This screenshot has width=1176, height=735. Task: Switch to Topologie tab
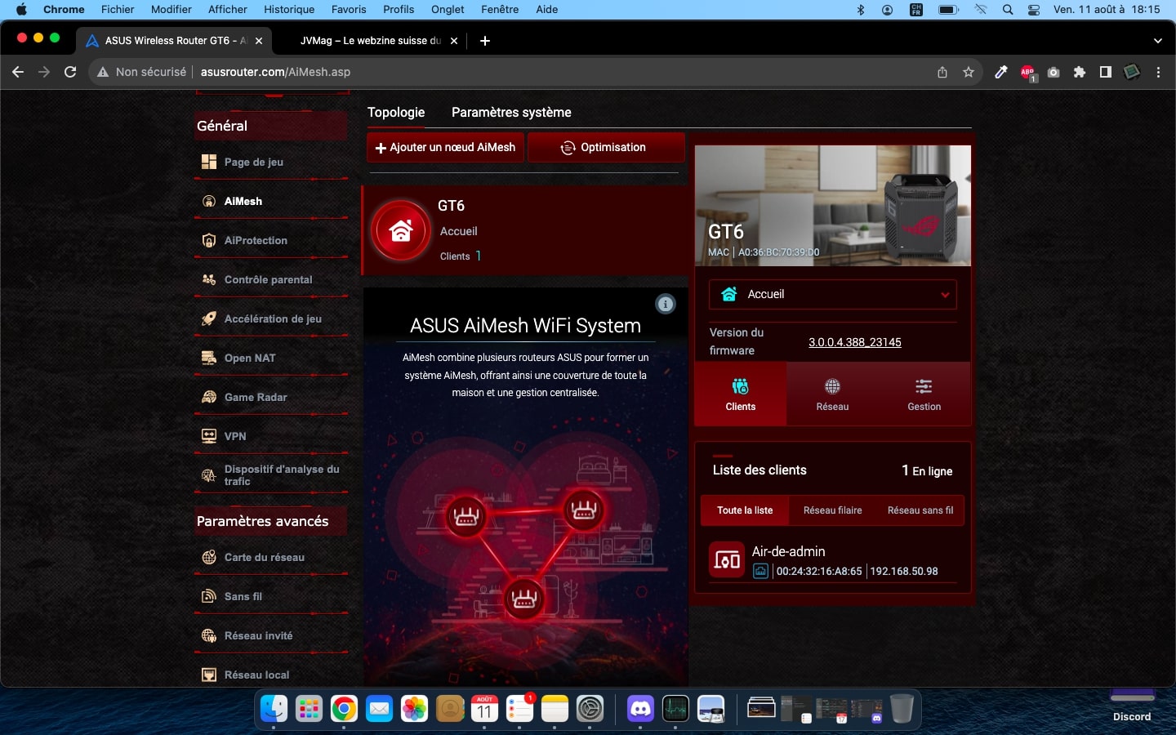tap(396, 113)
